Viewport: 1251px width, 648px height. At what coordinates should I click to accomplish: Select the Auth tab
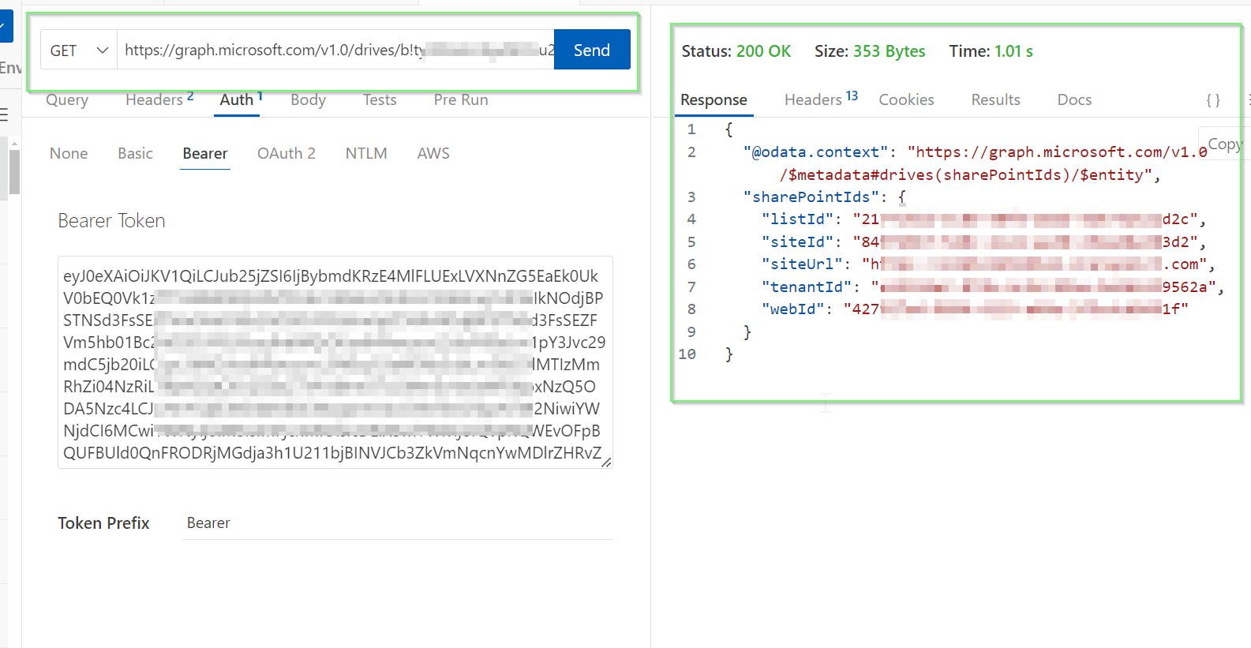pos(241,100)
